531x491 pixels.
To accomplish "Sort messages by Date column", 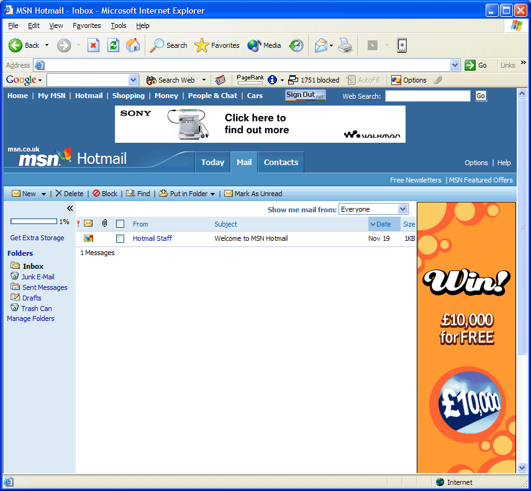I will point(384,224).
